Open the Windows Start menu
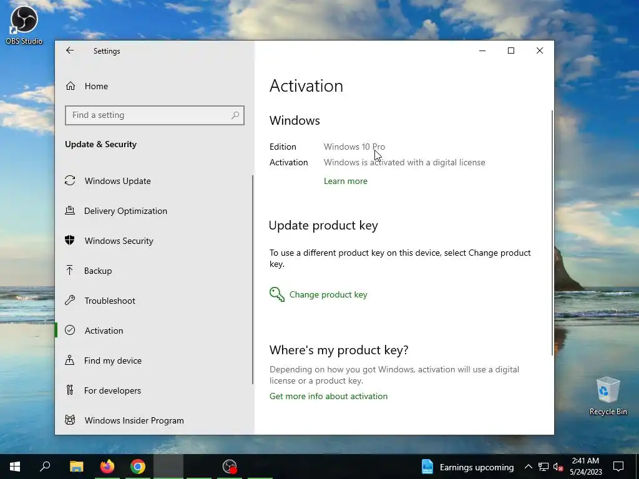This screenshot has width=639, height=479. tap(15, 467)
